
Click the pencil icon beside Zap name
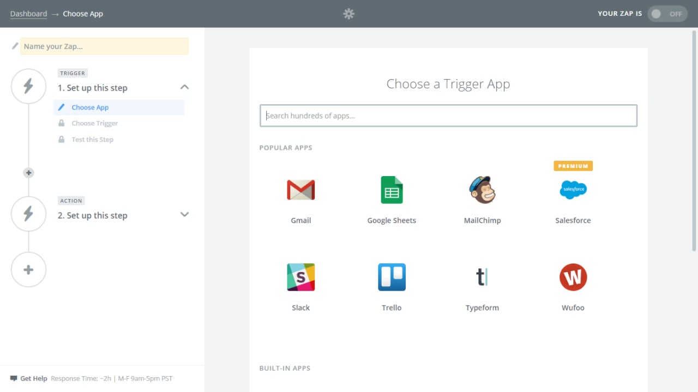click(x=15, y=46)
